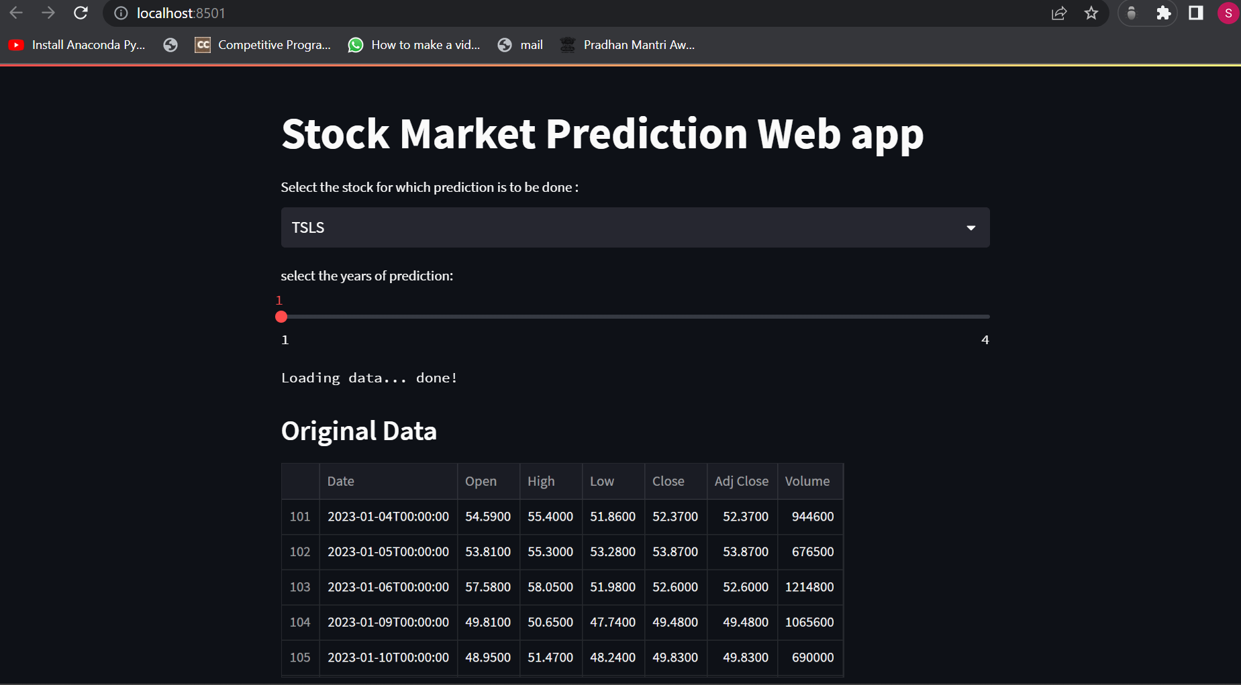Open the browser extensions icon

coord(1164,13)
